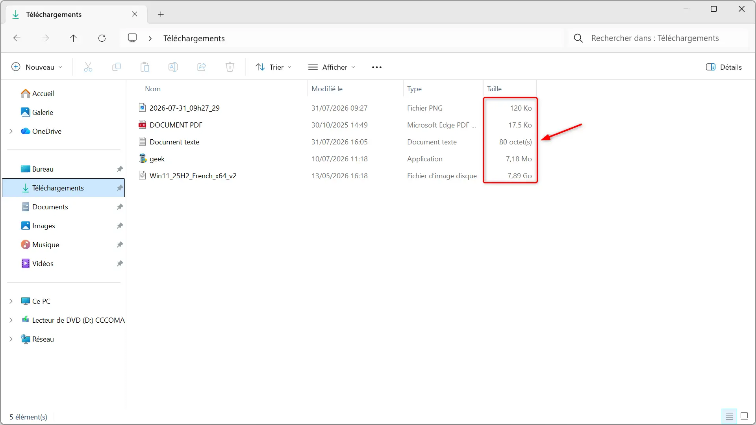Expand Lecteur de DVD (D:) node
The width and height of the screenshot is (756, 425).
pyautogui.click(x=11, y=320)
